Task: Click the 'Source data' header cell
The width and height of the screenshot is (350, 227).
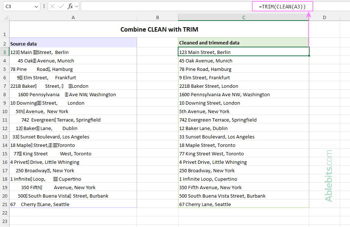Action: coord(73,43)
